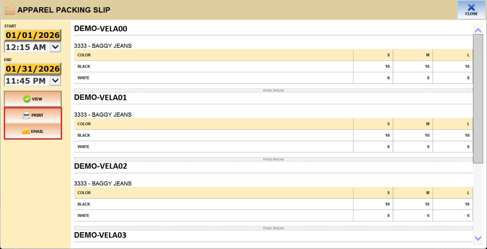Click the envelope icon on Email button
The height and width of the screenshot is (249, 487).
click(x=26, y=131)
